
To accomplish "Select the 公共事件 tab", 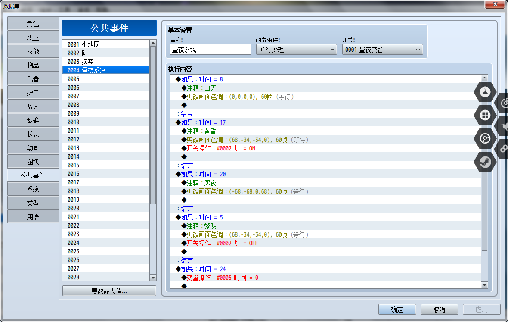I will (33, 175).
